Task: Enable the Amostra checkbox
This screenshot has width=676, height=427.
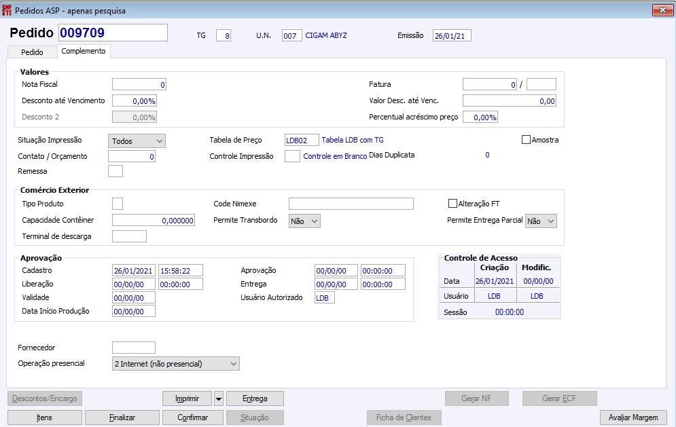Action: tap(526, 140)
